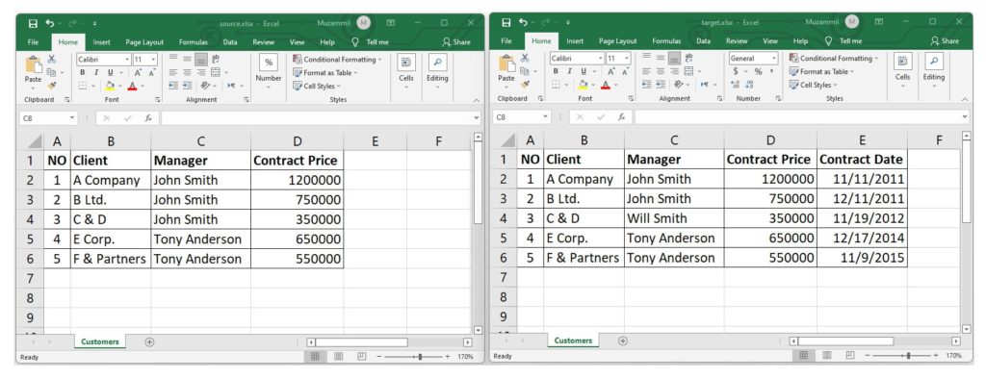986x378 pixels.
Task: Click column E header in target.xlsx
Action: point(862,140)
